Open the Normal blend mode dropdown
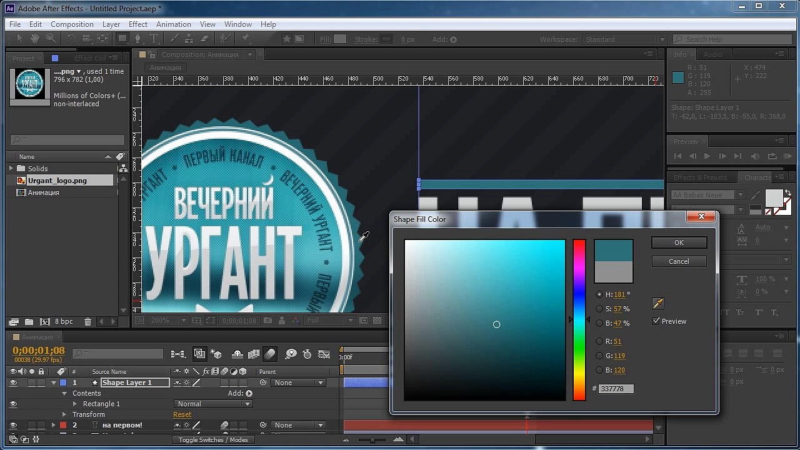The image size is (800, 450). 213,404
